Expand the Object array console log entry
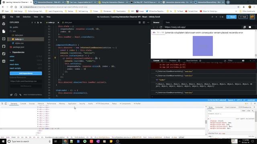Screen dimensions: 257x144 pyautogui.click(x=156, y=84)
